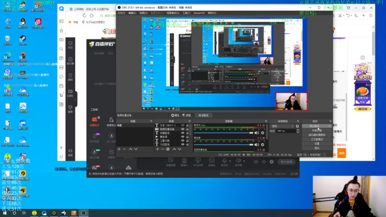Remove scene with minus icon in scenes panel
This screenshot has height=217, width=386.
click(124, 149)
